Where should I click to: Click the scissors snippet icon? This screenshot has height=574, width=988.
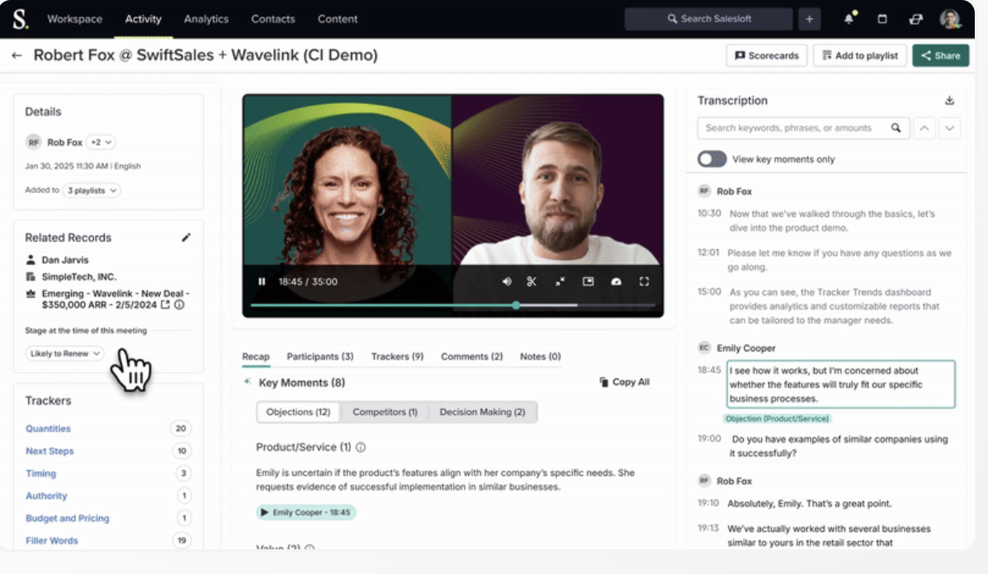point(532,281)
